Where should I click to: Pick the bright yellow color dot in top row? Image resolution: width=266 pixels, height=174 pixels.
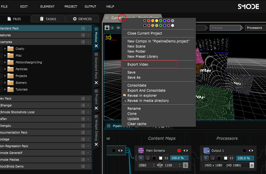pos(157,21)
